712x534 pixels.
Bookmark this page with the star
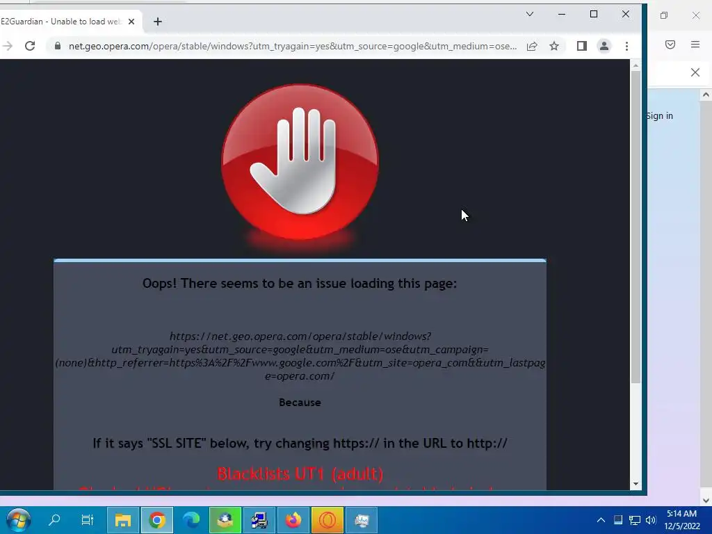point(554,46)
